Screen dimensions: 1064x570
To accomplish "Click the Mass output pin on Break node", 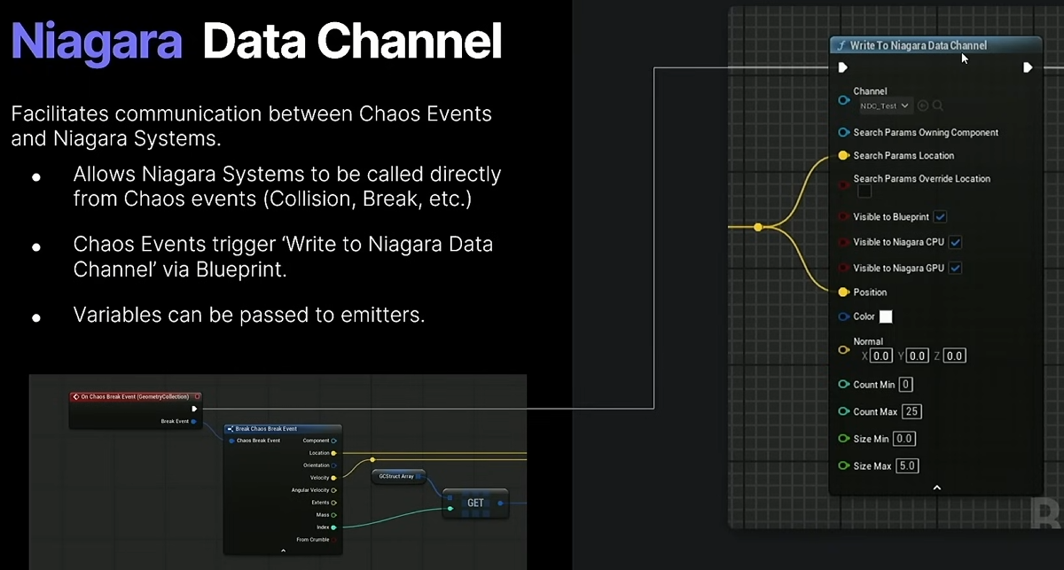I will point(333,515).
